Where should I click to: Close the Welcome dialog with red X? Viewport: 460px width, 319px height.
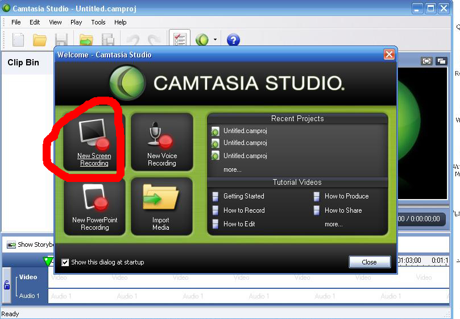tap(389, 54)
